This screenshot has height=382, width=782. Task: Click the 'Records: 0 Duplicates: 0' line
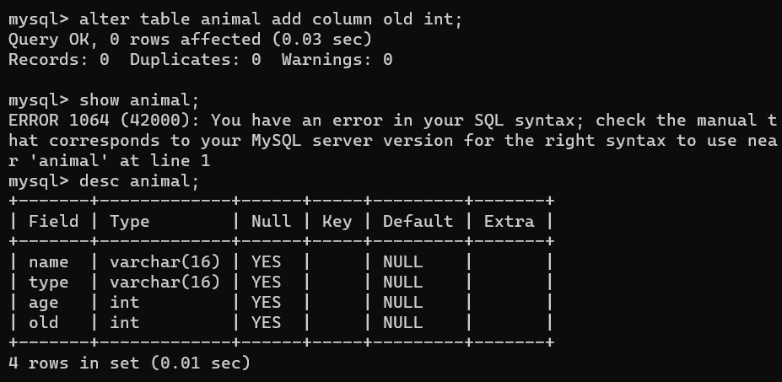coord(201,60)
